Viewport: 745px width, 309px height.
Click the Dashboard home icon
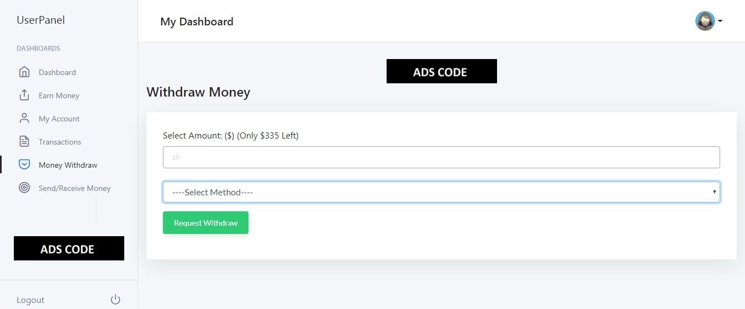click(x=24, y=72)
